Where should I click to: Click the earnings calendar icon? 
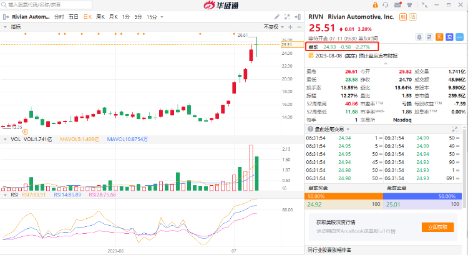tap(311, 55)
